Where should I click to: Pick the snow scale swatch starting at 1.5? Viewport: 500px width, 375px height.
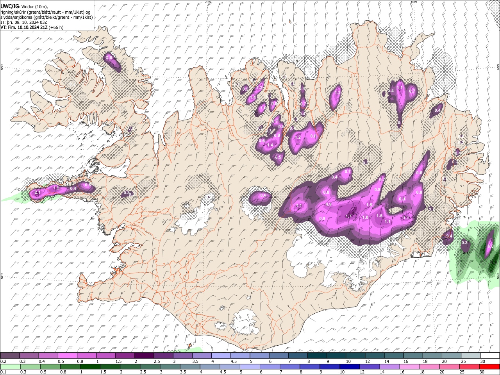(125, 355)
